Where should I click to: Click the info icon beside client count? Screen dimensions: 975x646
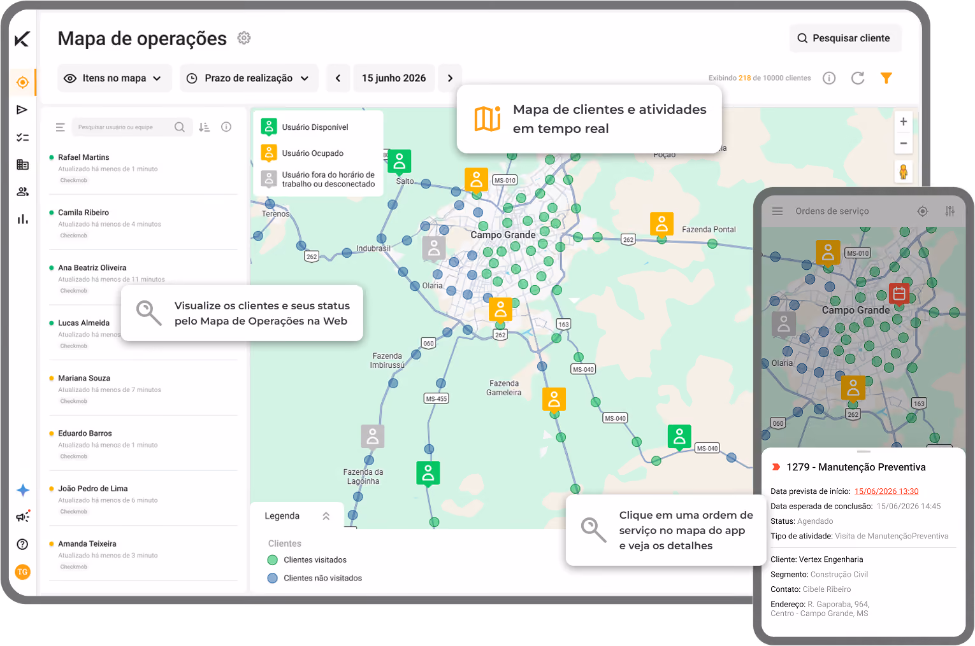coord(829,78)
